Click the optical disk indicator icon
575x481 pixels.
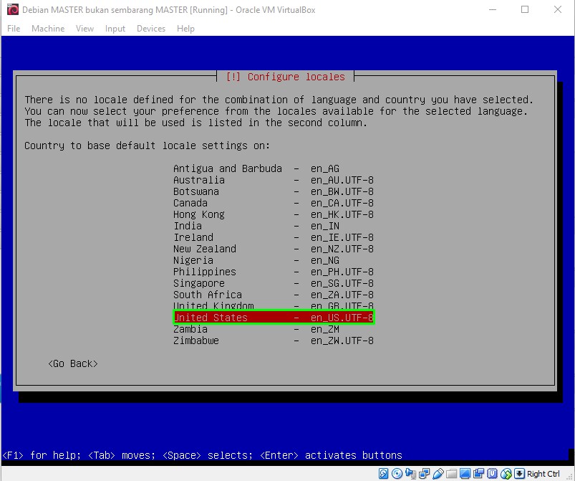point(397,474)
